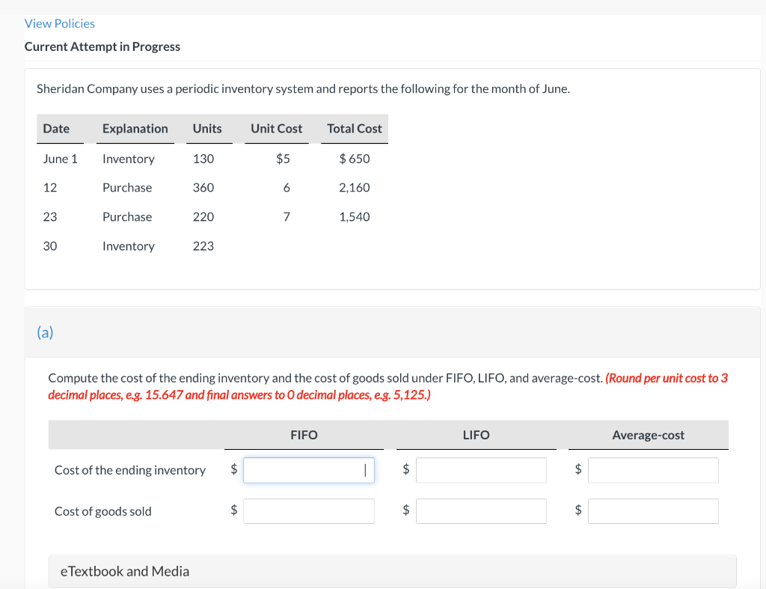Image resolution: width=766 pixels, height=589 pixels.
Task: Select the June 1 date cell
Action: point(60,159)
